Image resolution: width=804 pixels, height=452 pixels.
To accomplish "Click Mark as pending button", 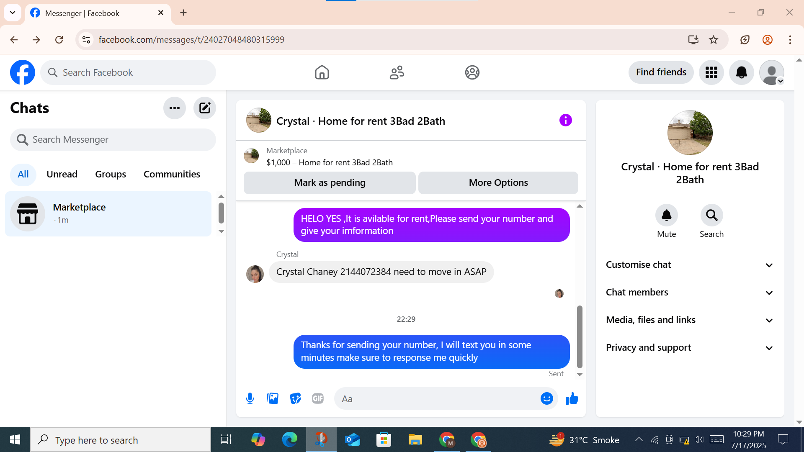I will [330, 183].
